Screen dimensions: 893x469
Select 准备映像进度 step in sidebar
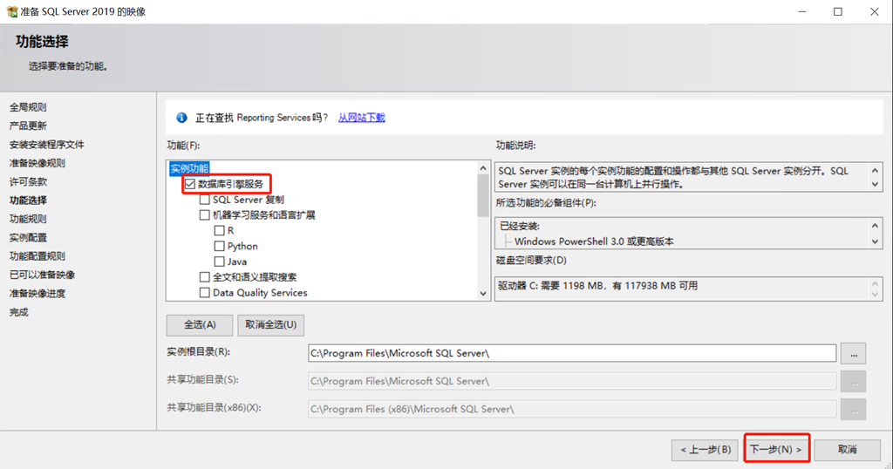[37, 294]
